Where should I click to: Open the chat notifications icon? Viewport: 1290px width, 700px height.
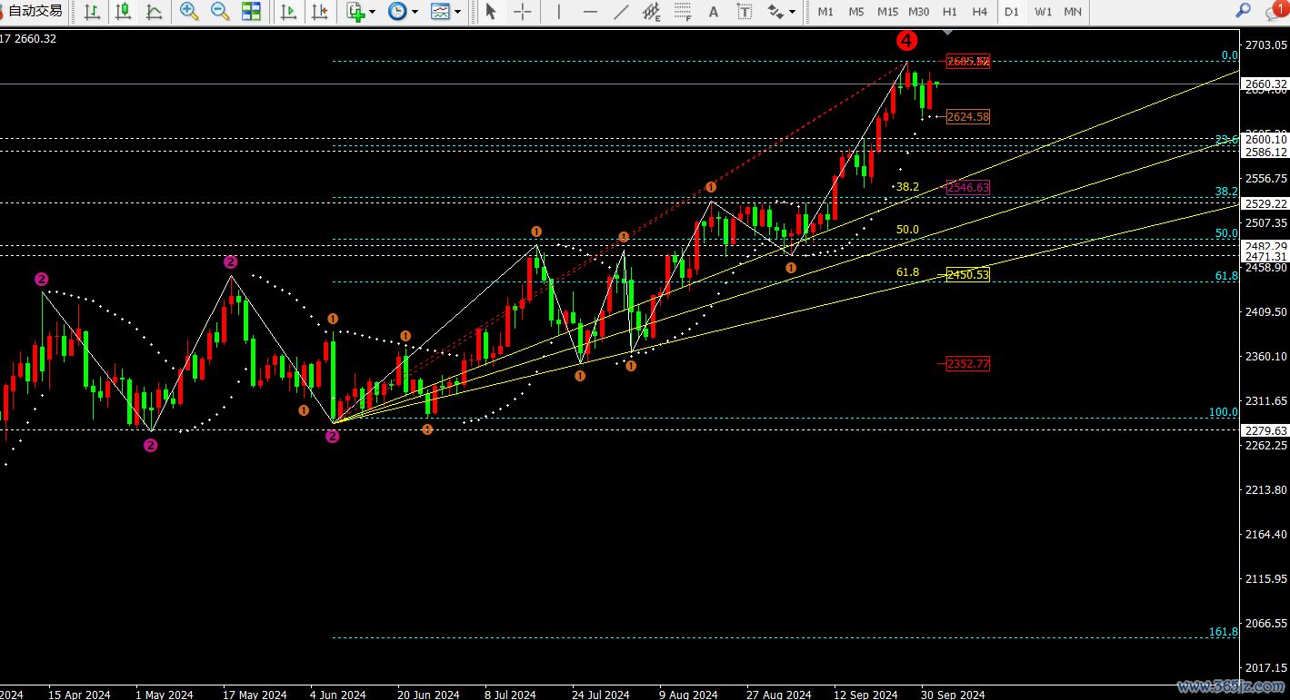[x=1275, y=12]
